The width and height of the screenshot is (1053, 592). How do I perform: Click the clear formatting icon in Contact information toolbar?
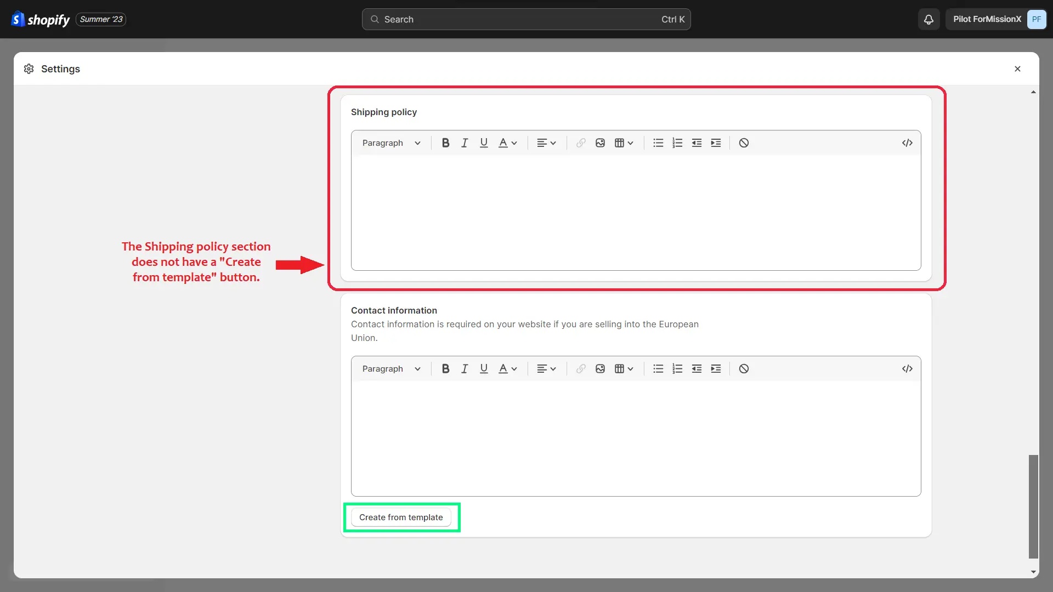click(x=744, y=369)
